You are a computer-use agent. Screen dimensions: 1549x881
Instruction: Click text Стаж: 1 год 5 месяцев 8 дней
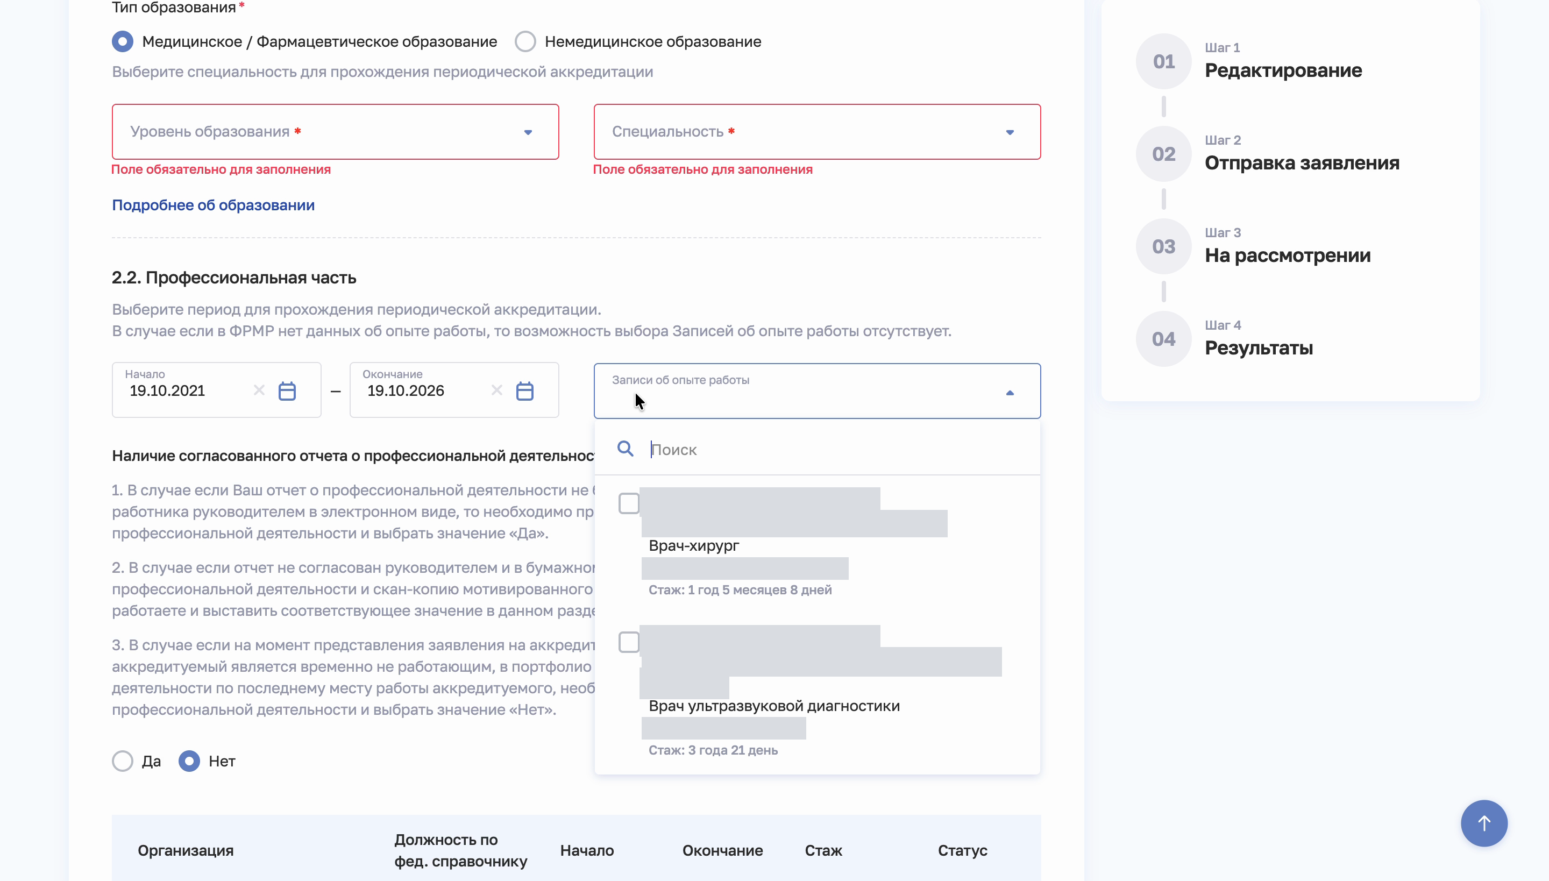pos(740,589)
